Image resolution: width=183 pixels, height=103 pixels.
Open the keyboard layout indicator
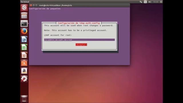[145, 2]
